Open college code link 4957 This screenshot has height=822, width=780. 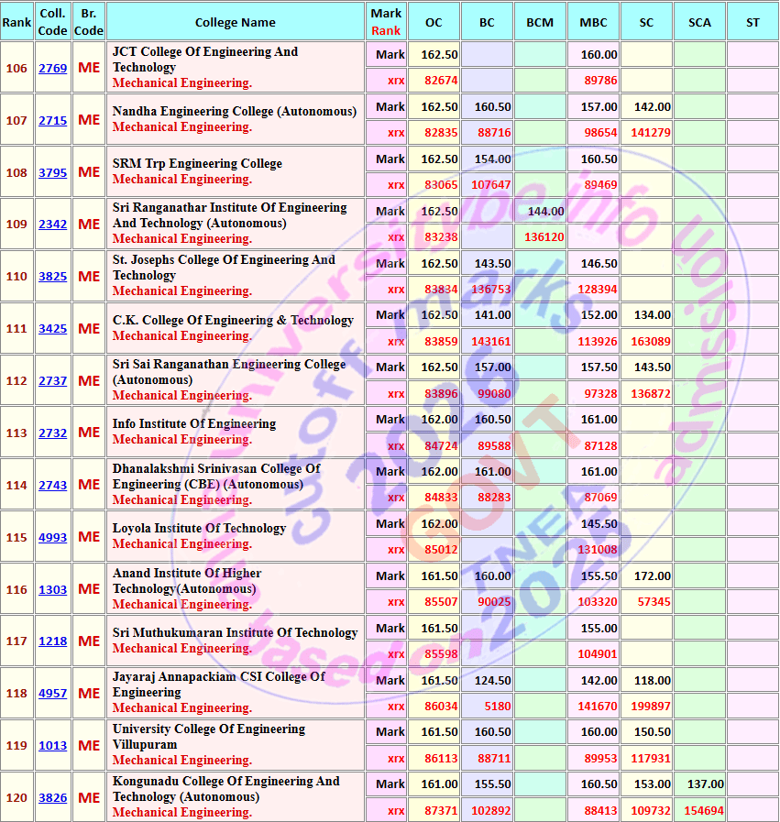53,693
